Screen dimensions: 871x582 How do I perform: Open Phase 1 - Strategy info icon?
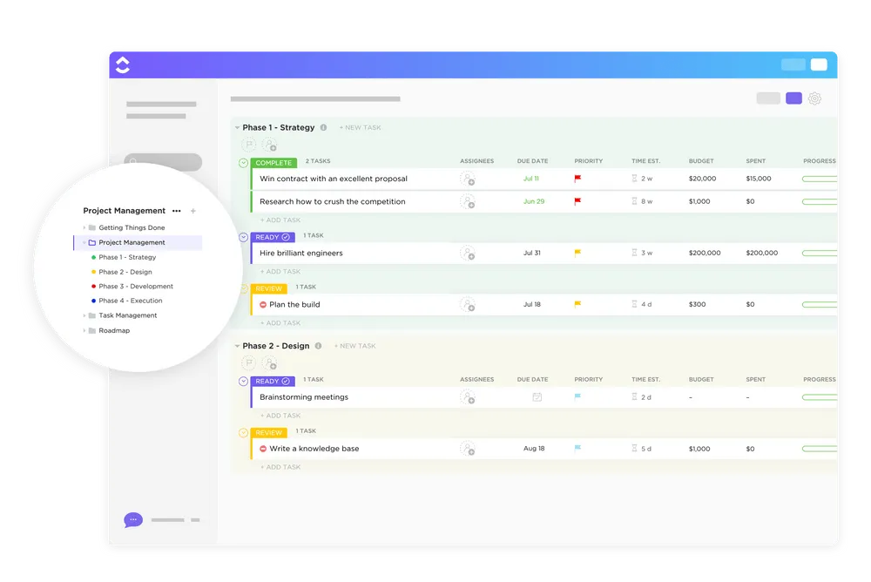point(323,127)
